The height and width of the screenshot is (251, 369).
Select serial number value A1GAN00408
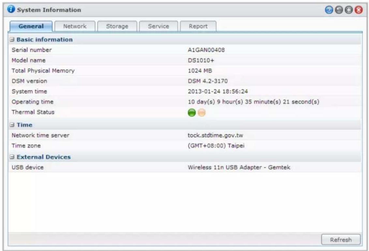(x=206, y=50)
